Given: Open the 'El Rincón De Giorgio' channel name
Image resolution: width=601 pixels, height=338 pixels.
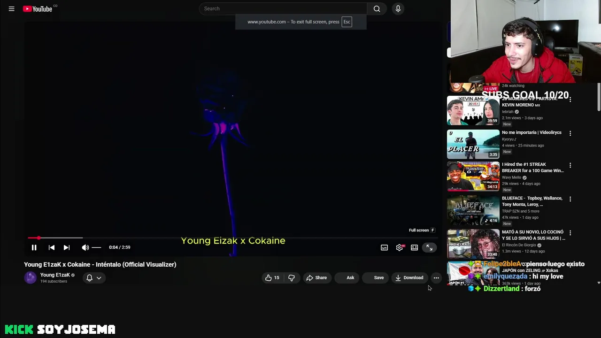Looking at the screenshot, I should tap(519, 245).
